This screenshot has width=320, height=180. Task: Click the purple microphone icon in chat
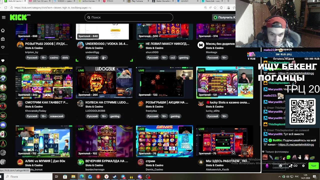(267, 166)
